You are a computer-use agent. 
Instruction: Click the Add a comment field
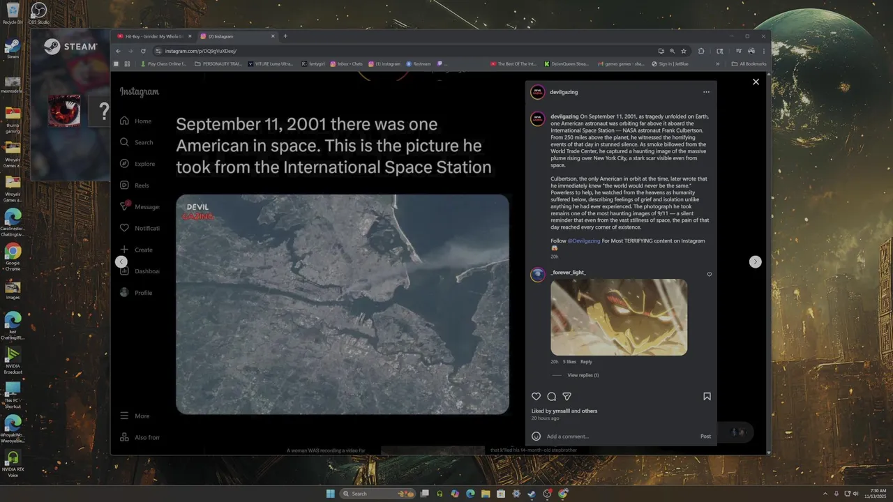[x=621, y=436]
